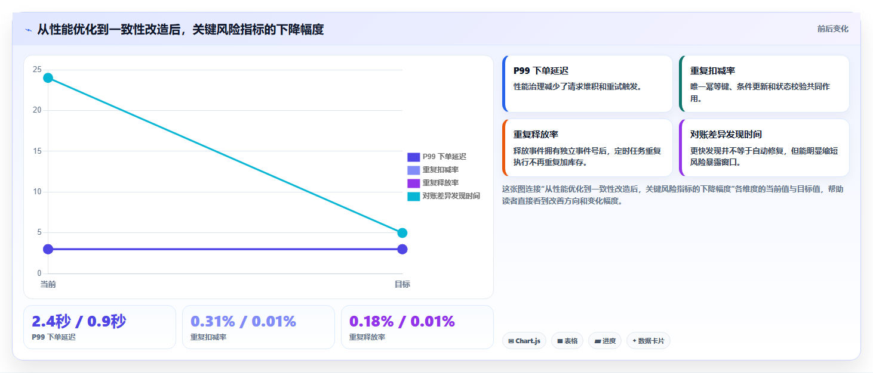Image resolution: width=873 pixels, height=373 pixels.
Task: Click the 2.4秒 / 0.9秒 stat value
Action: tap(79, 322)
